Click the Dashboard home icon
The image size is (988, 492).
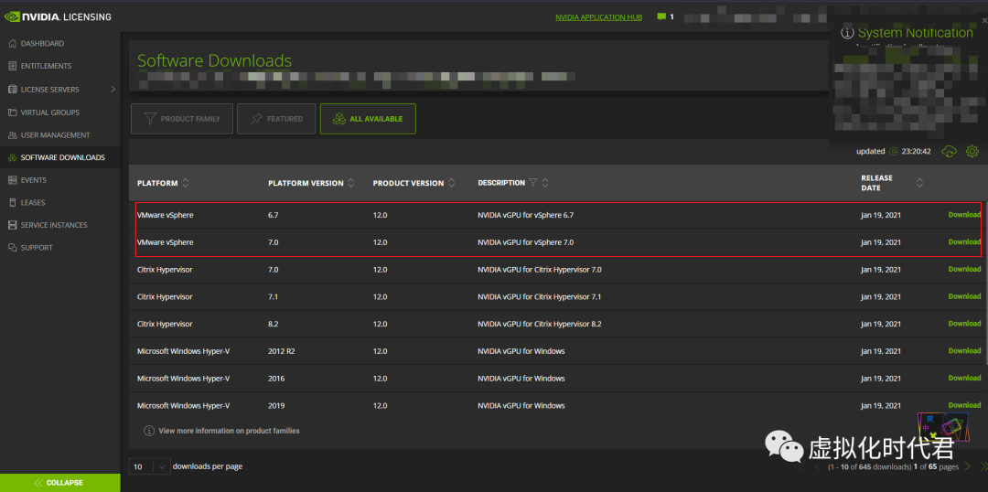[x=12, y=44]
